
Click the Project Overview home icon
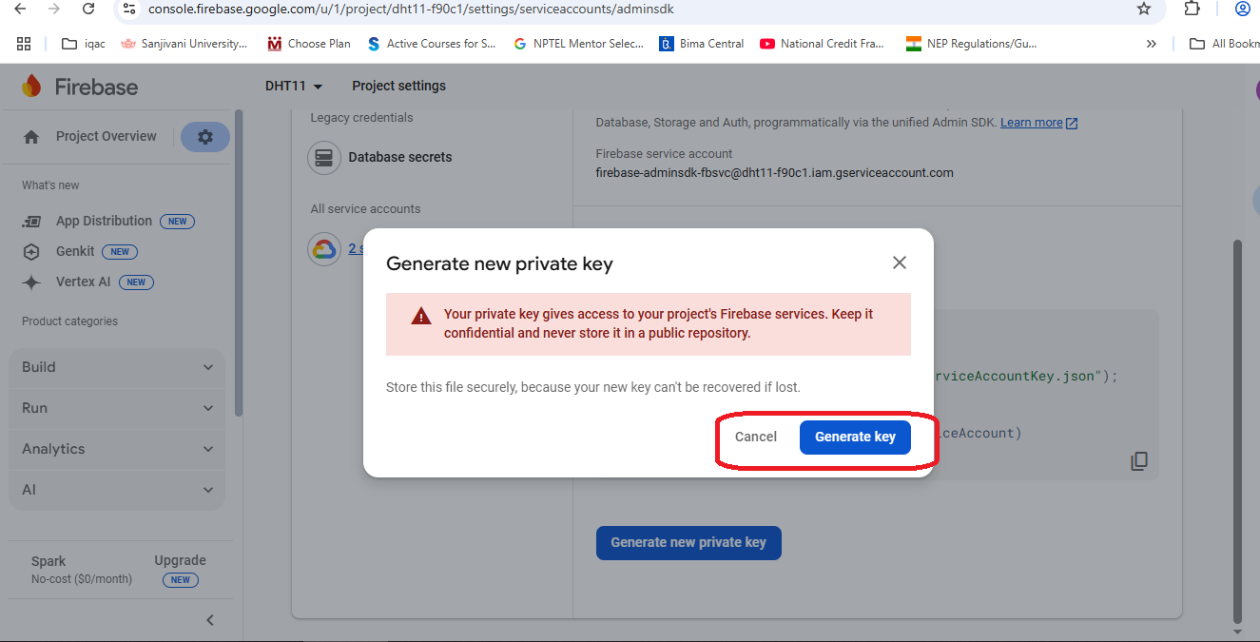[31, 137]
